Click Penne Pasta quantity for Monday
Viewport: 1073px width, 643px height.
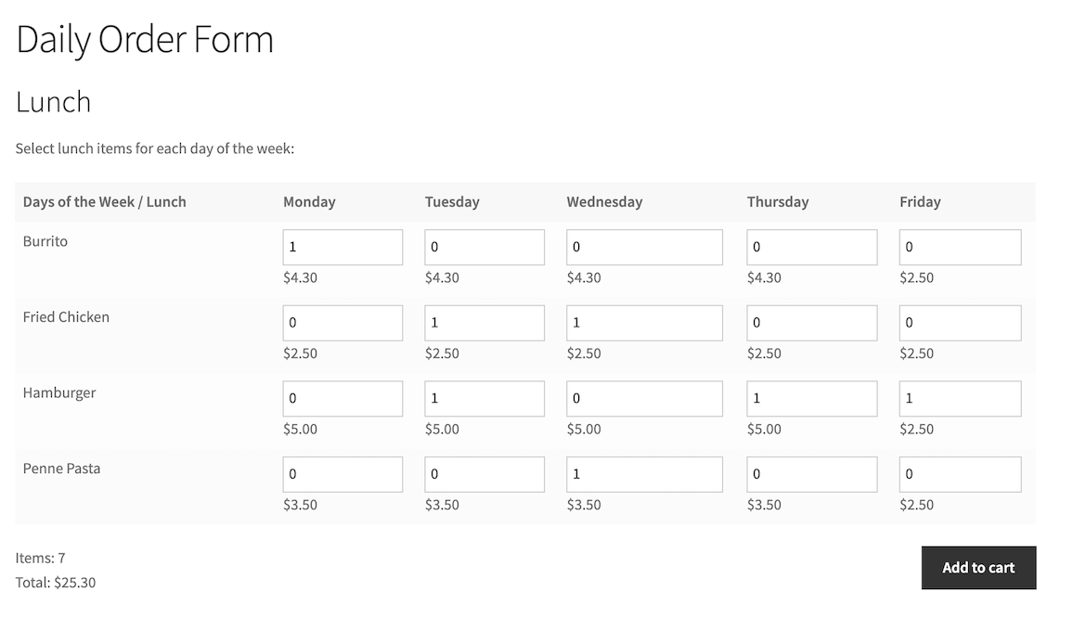343,474
